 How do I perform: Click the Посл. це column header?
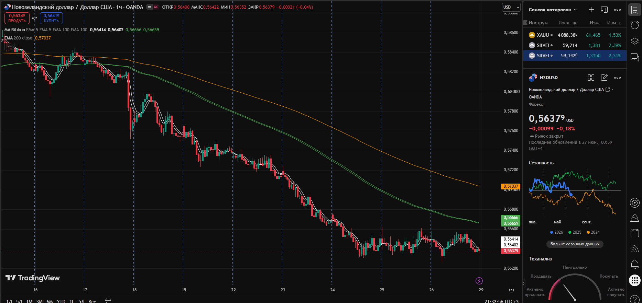(x=568, y=23)
